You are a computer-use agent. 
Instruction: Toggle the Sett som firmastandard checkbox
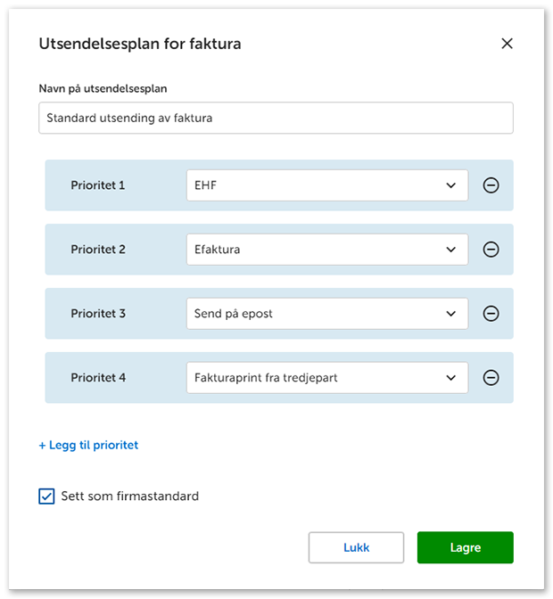(47, 496)
